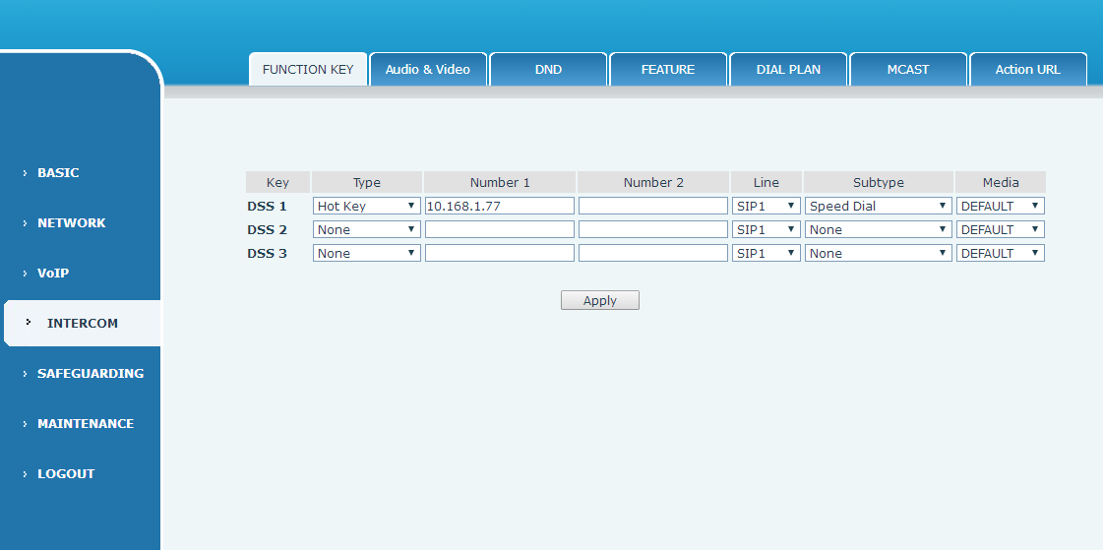1103x550 pixels.
Task: Open the BASIC sidebar menu
Action: pyautogui.click(x=58, y=173)
